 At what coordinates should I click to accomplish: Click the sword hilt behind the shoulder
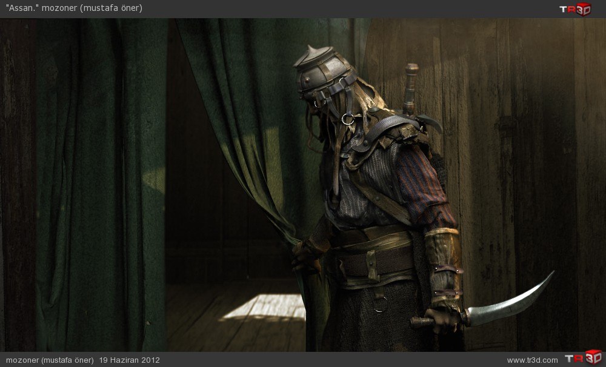pyautogui.click(x=411, y=85)
